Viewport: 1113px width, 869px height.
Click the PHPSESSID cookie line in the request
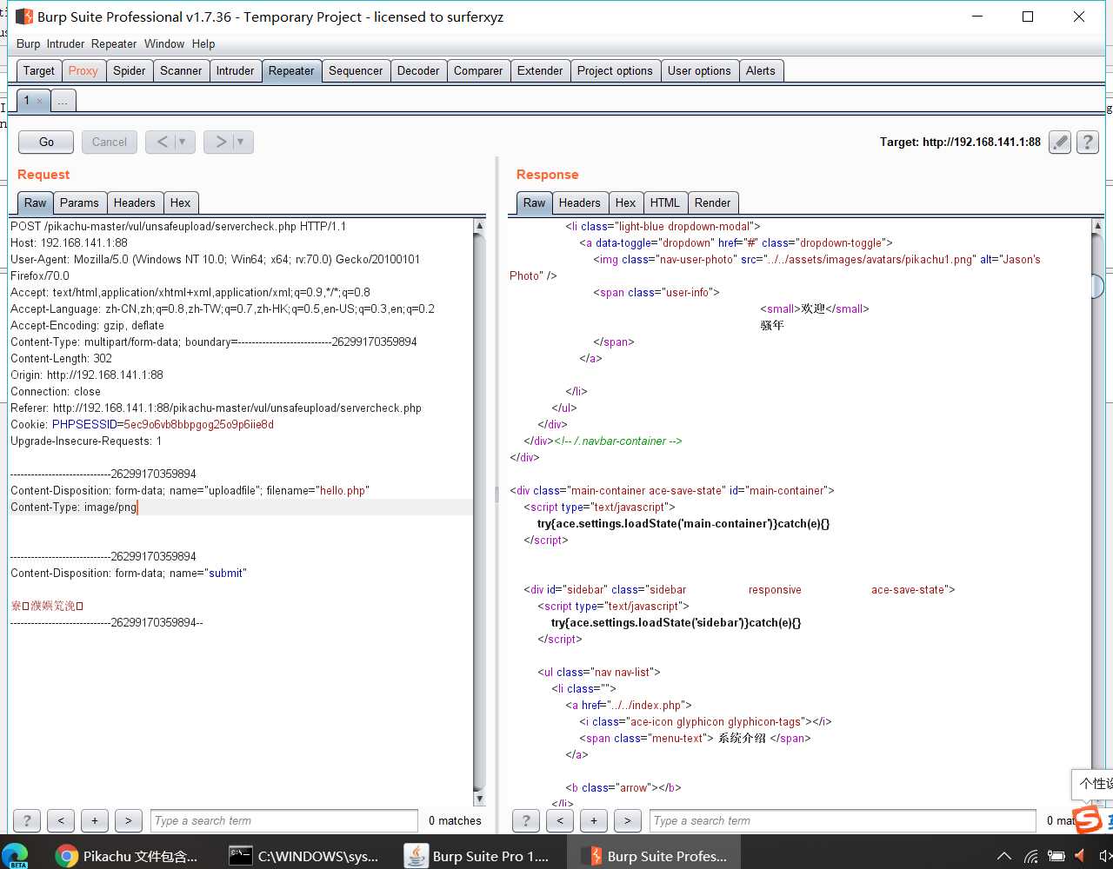click(143, 424)
